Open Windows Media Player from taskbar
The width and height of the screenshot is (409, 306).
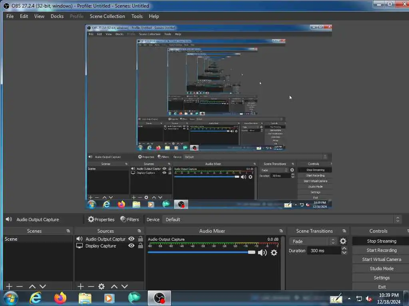109,298
